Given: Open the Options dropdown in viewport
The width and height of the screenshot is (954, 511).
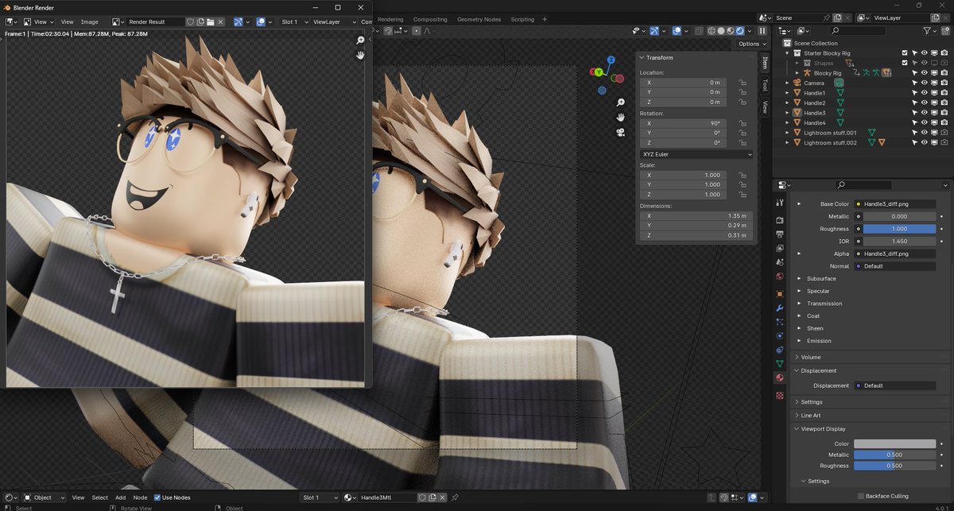Looking at the screenshot, I should [x=752, y=44].
